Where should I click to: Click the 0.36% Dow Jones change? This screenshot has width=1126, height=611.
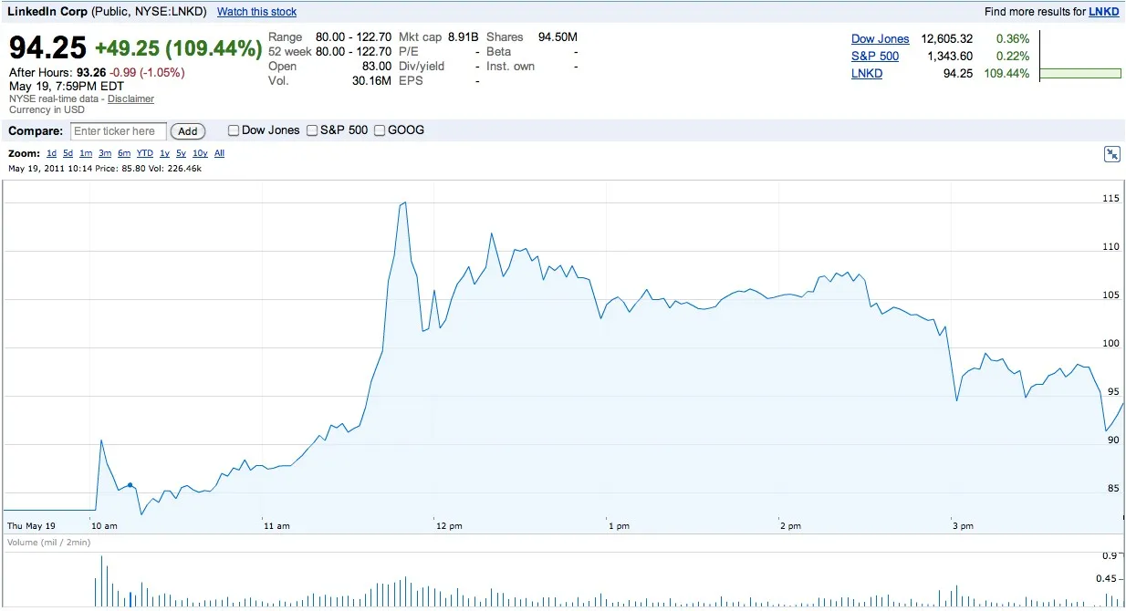coord(1014,39)
